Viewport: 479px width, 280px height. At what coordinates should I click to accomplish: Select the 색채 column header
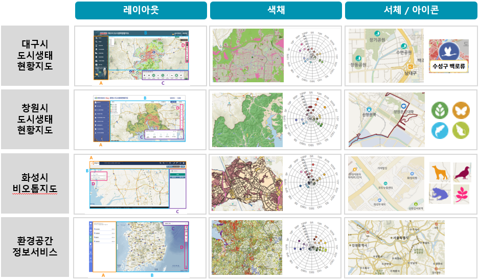276,10
